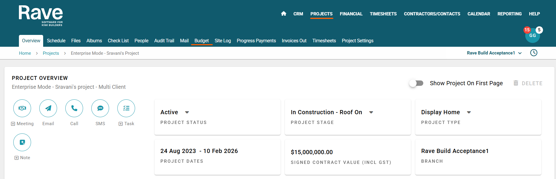Click the Rave logo
Screen dimensions: 556x179
[x=41, y=15]
